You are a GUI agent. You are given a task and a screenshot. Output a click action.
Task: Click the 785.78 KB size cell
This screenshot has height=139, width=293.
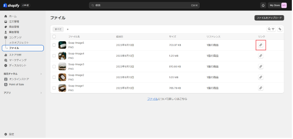[175, 88]
